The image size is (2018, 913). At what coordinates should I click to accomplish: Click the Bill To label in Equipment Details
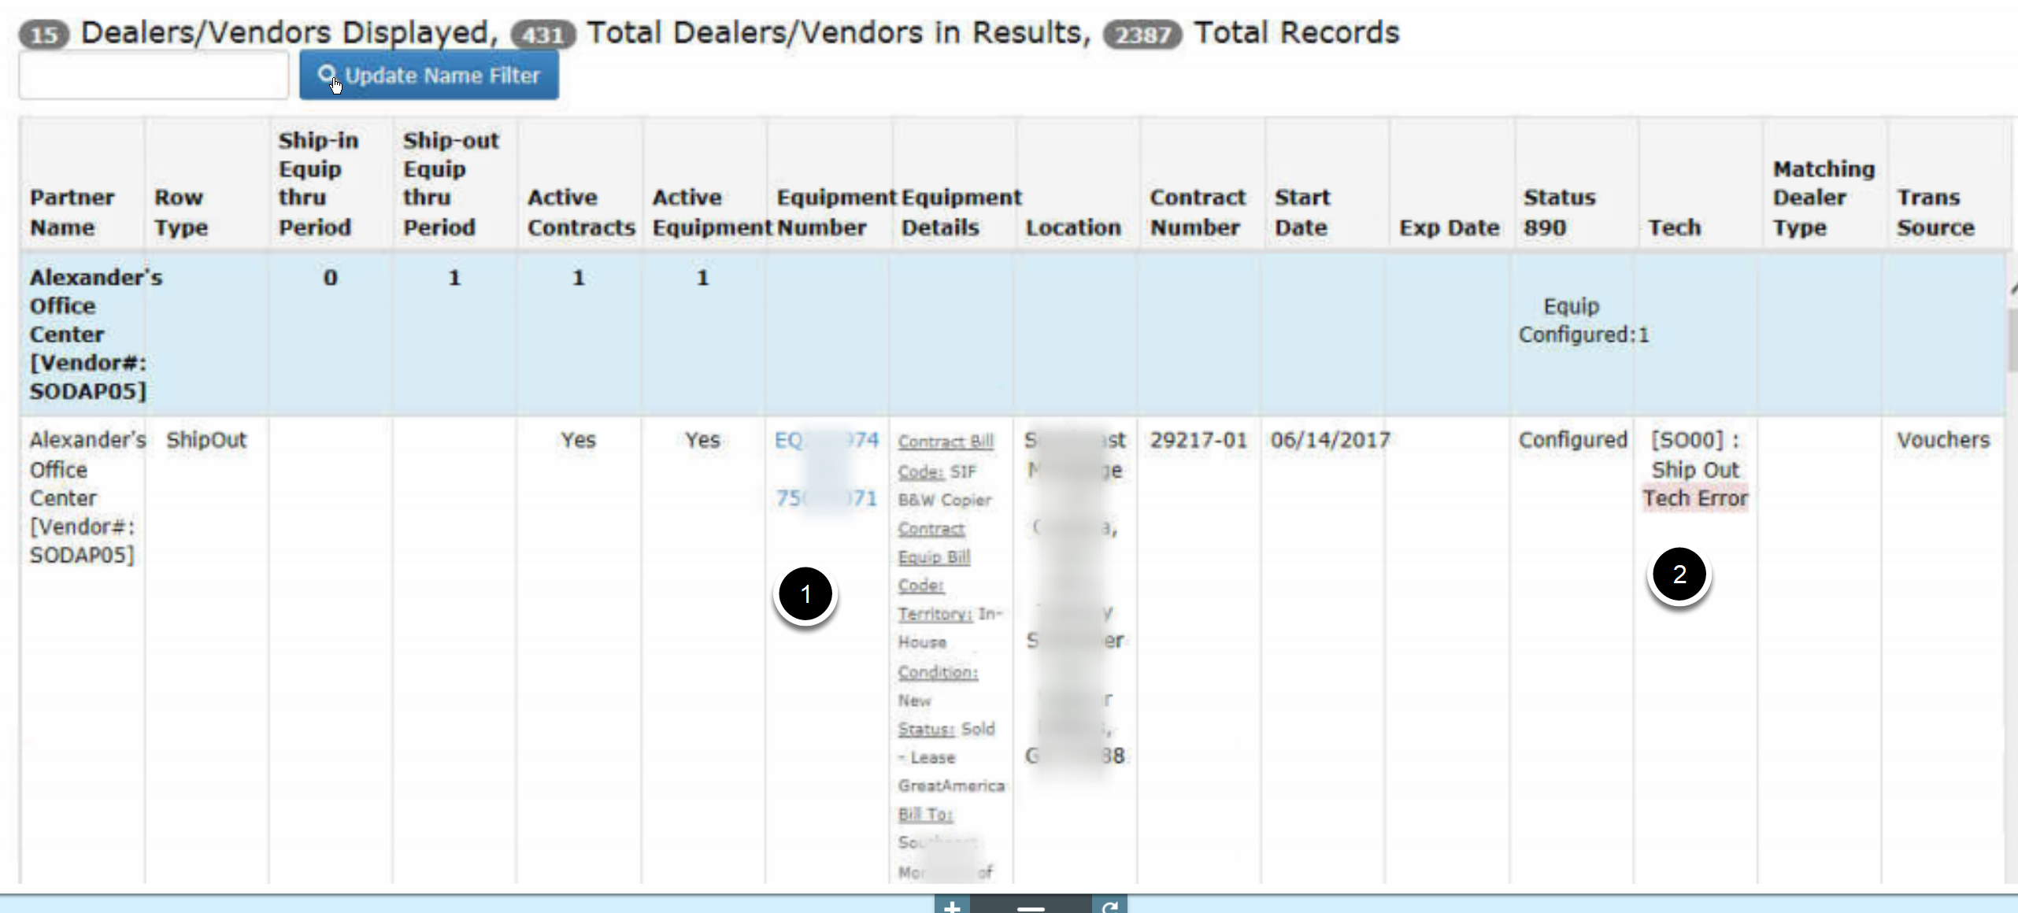pos(925,815)
